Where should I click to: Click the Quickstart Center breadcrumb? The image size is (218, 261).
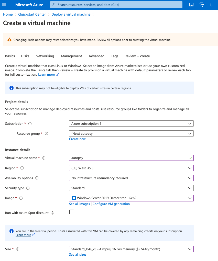coord(32,14)
